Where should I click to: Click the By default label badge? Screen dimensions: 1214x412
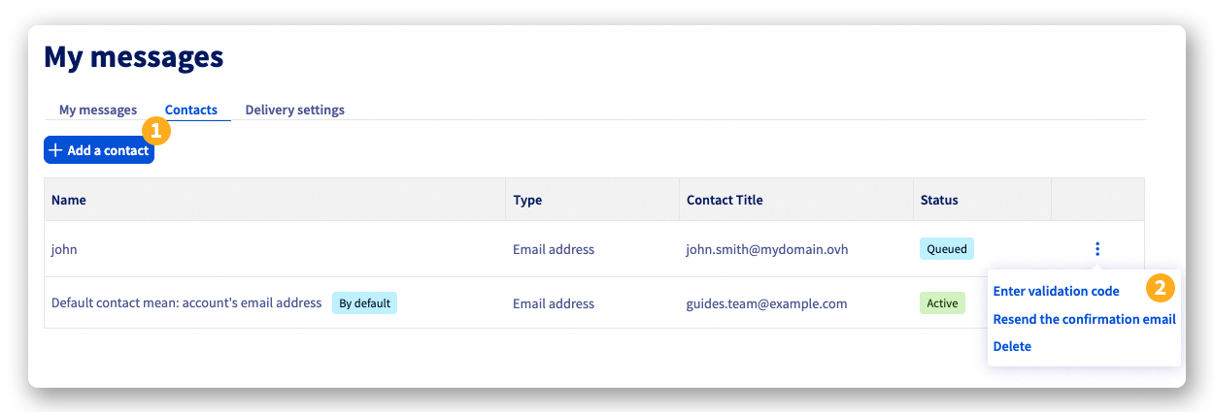coord(364,303)
